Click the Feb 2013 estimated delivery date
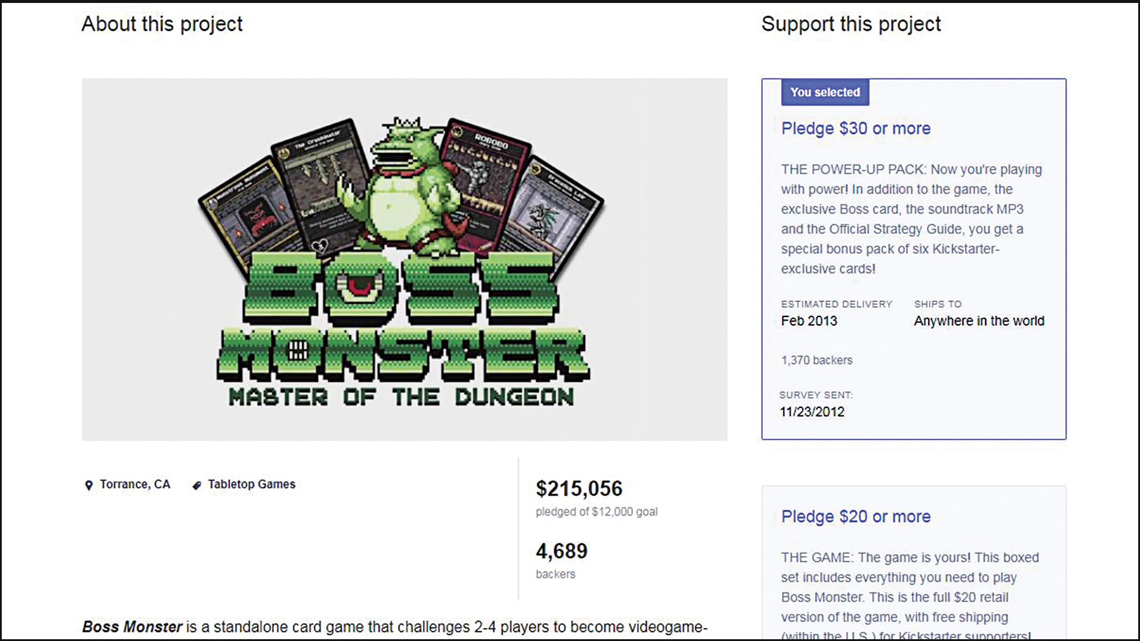Screen dimensions: 1140x641 pyautogui.click(x=809, y=321)
